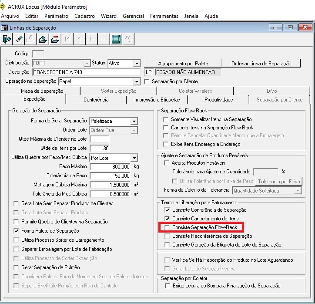Click the Linhas de Separação window icon
The image size is (315, 304).
coord(4,27)
